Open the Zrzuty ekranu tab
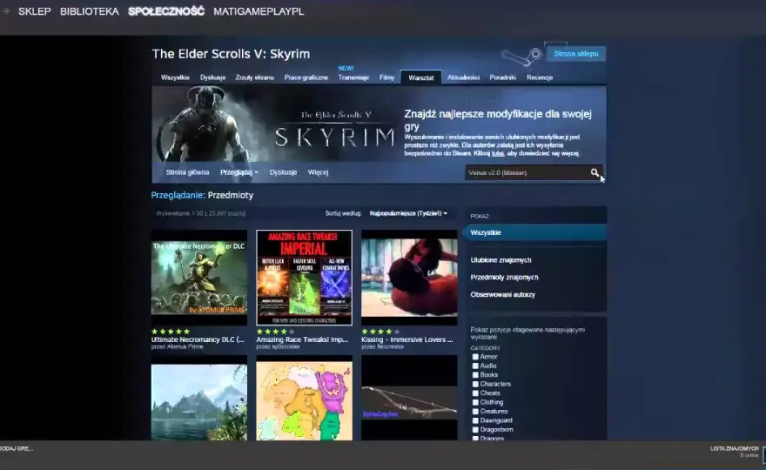This screenshot has width=766, height=470. [254, 77]
